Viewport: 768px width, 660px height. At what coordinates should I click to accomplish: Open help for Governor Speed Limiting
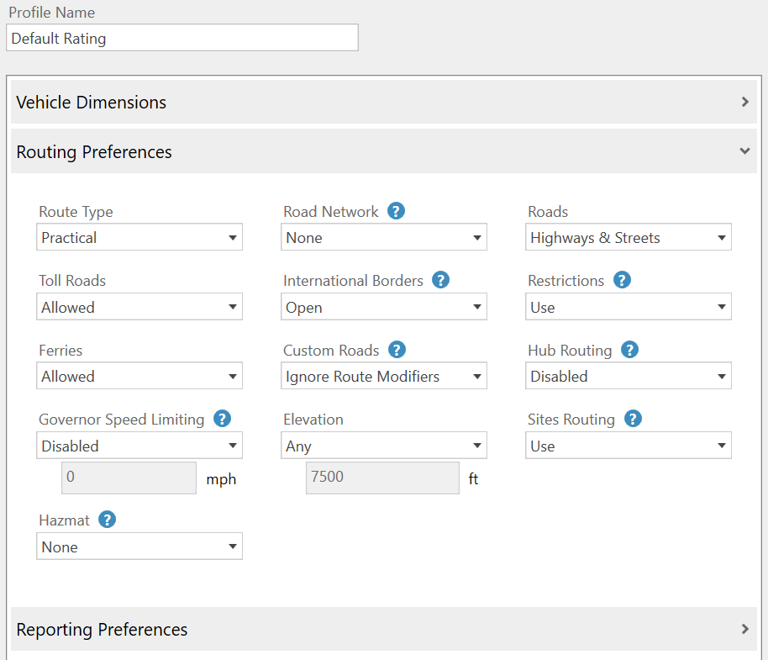coord(222,419)
